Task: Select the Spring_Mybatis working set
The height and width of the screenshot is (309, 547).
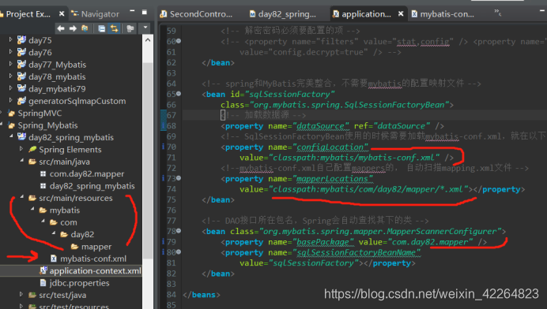Action: pos(47,125)
